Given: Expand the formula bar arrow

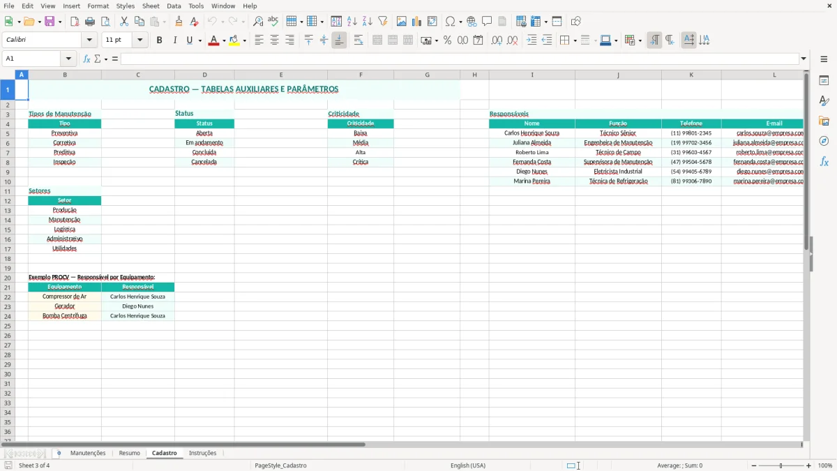Looking at the screenshot, I should [804, 59].
